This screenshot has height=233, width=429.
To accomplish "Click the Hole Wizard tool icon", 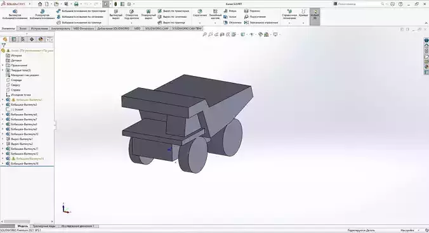I will 131,11.
